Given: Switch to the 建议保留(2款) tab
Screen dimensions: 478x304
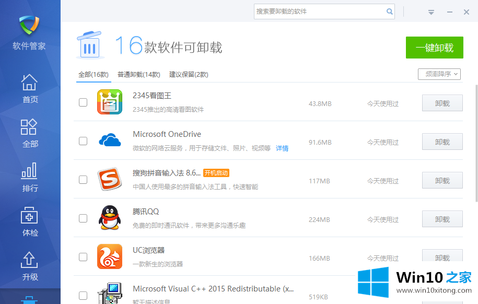Looking at the screenshot, I should 189,75.
